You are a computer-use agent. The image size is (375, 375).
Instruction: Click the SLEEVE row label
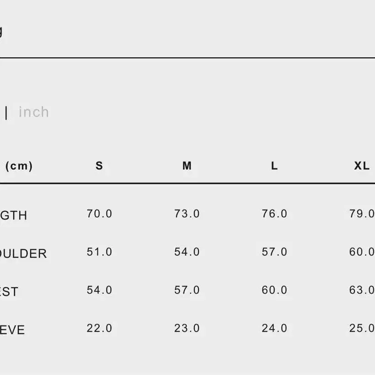[x=12, y=330]
